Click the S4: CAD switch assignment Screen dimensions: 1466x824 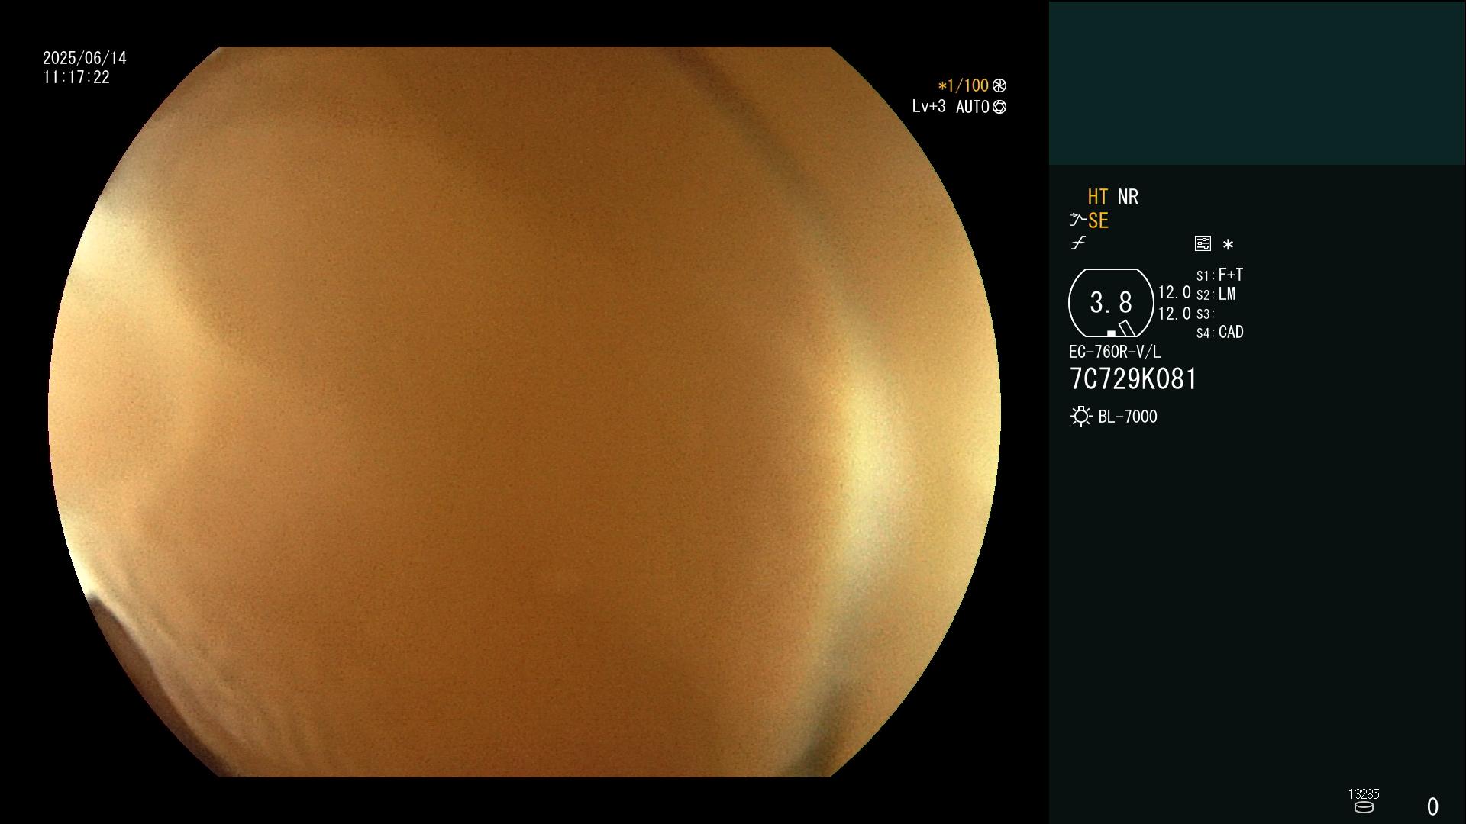pyautogui.click(x=1219, y=332)
